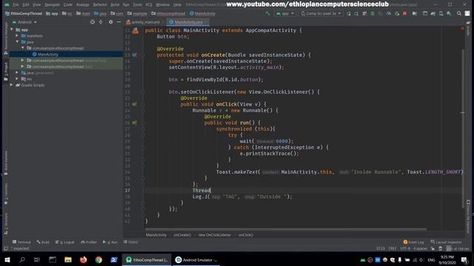Open the Terminal tool window
Viewport: 474px width, 266px height.
(21, 242)
